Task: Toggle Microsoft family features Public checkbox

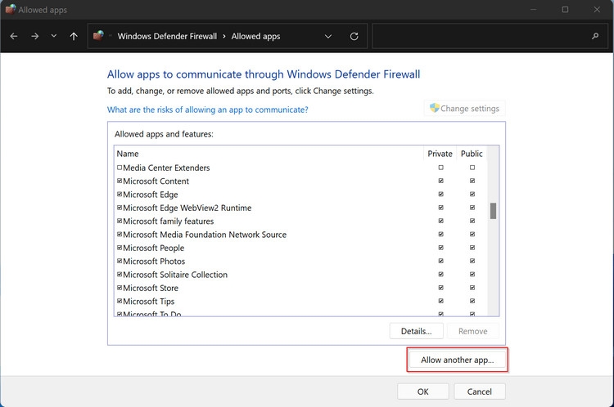Action: coord(472,221)
